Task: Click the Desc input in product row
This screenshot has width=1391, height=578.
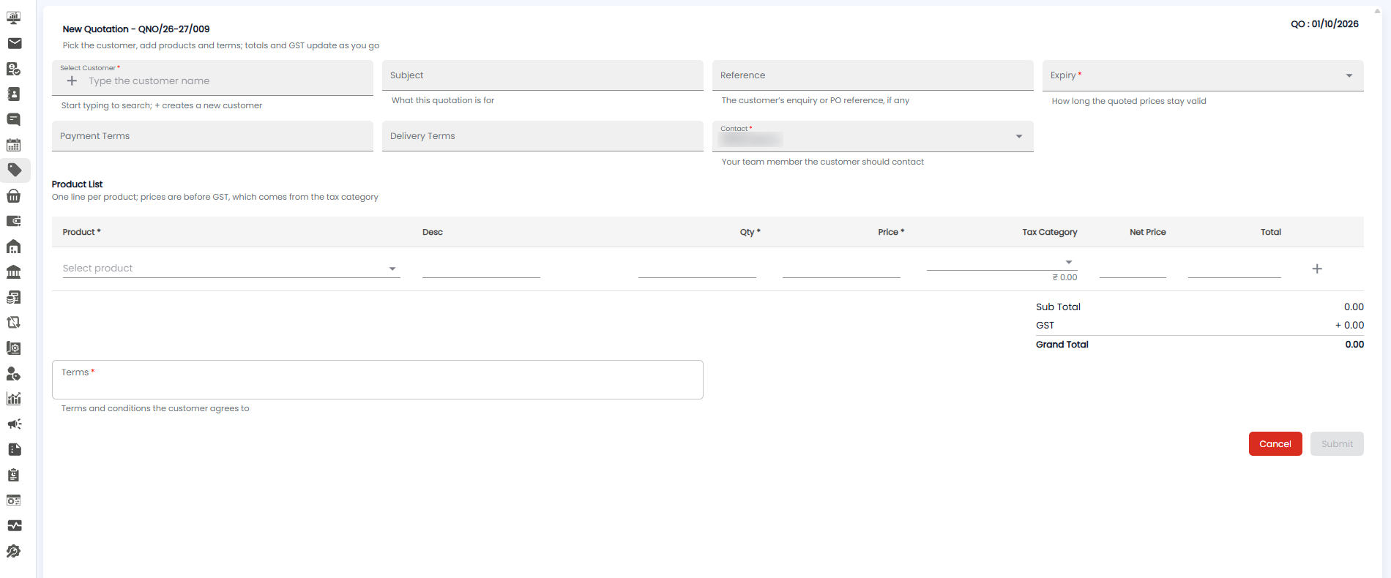Action: [481, 269]
